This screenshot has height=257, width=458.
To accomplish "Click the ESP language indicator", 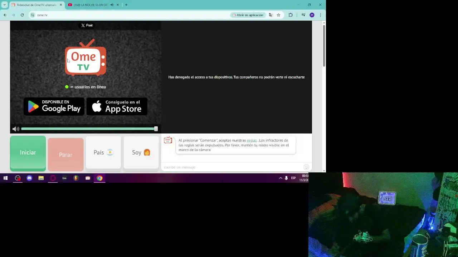I will tap(293, 178).
